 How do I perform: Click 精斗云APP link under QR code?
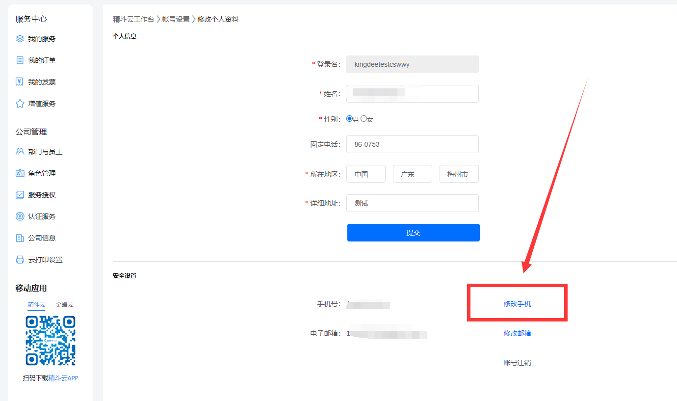click(63, 378)
